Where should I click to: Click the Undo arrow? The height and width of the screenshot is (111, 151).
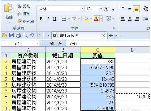point(32,35)
